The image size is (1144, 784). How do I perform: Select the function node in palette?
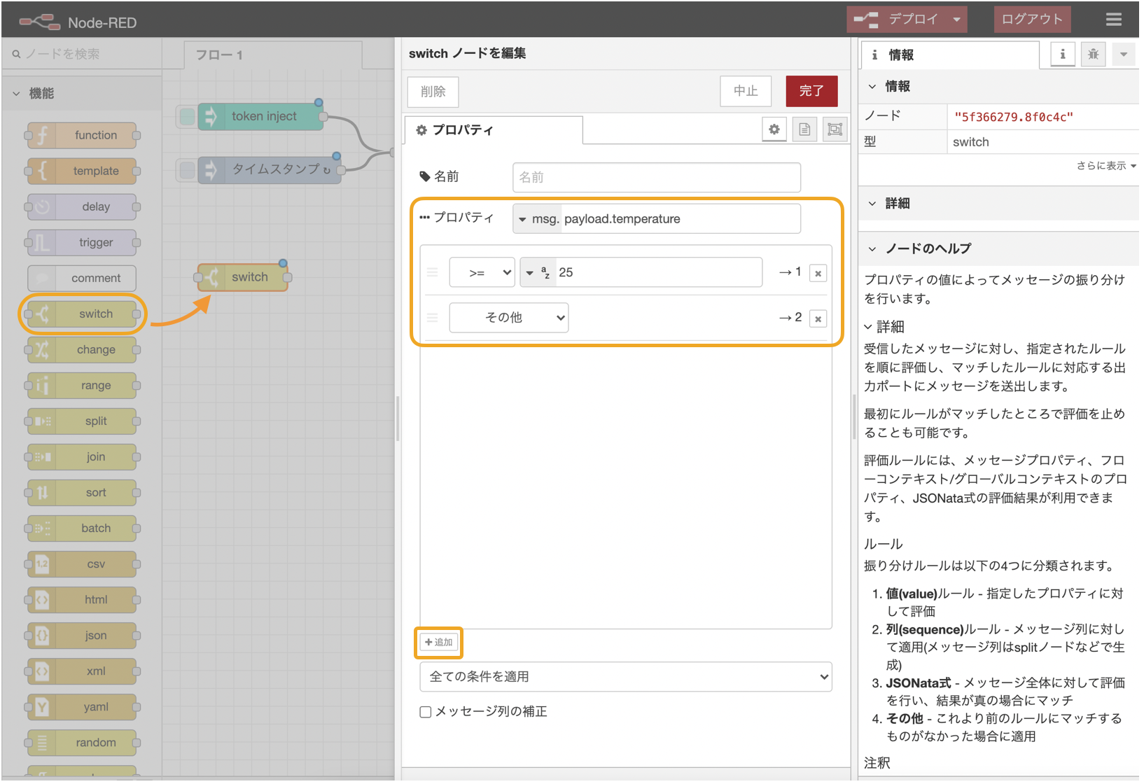coord(83,135)
